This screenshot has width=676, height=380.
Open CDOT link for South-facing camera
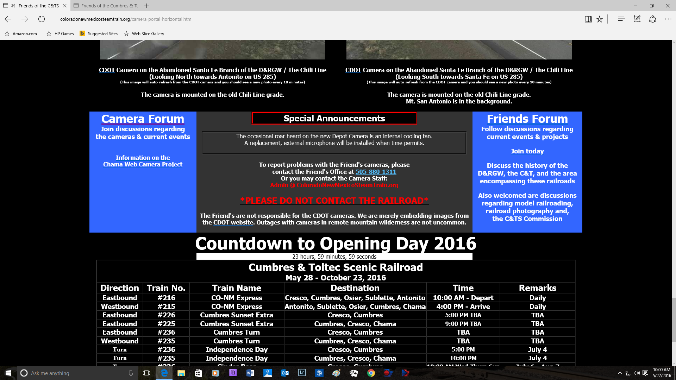click(x=353, y=70)
